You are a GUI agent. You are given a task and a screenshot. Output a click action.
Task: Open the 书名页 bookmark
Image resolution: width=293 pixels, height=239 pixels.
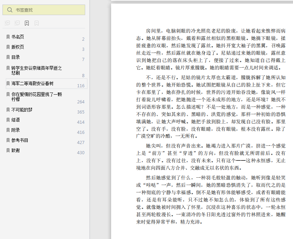click(18, 37)
